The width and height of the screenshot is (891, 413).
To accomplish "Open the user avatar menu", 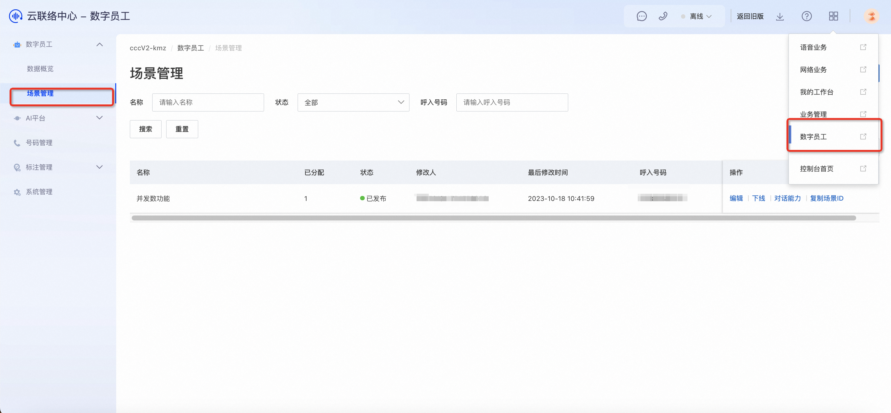I will (871, 16).
